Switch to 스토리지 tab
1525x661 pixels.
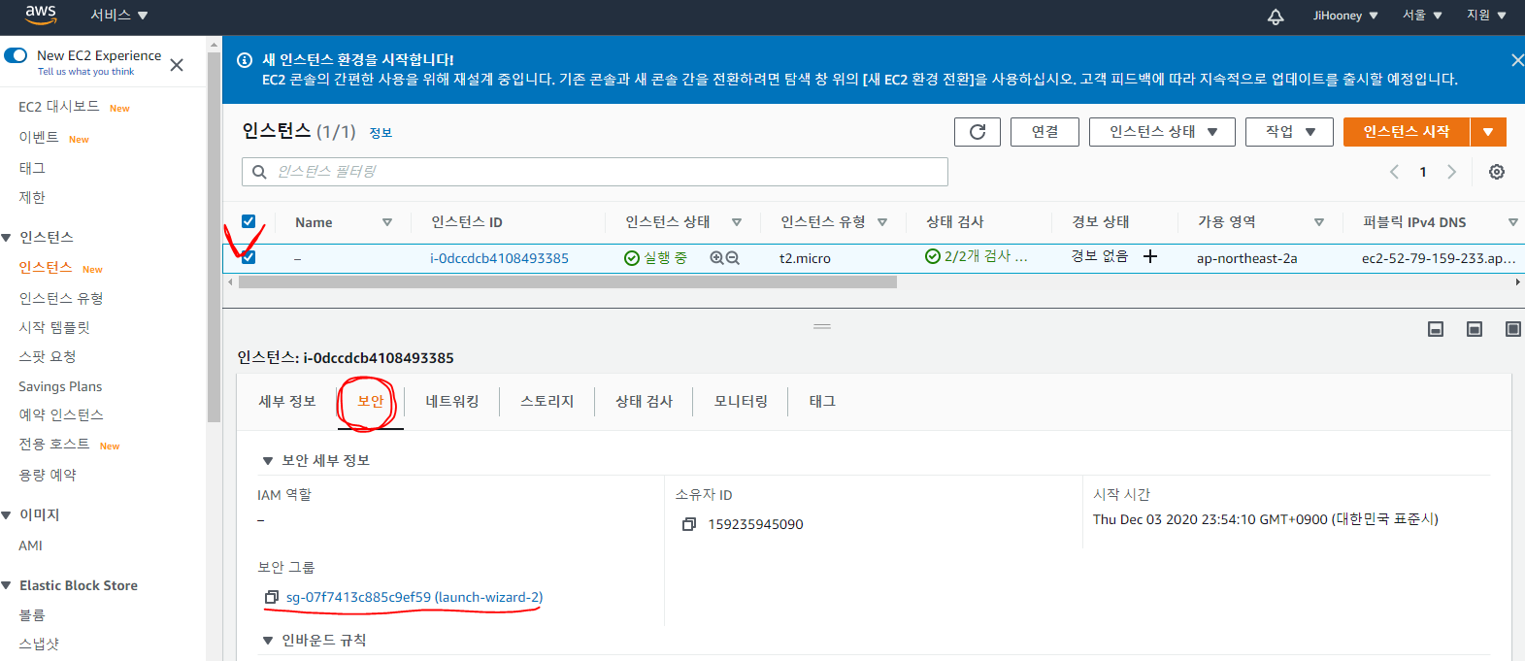click(547, 402)
